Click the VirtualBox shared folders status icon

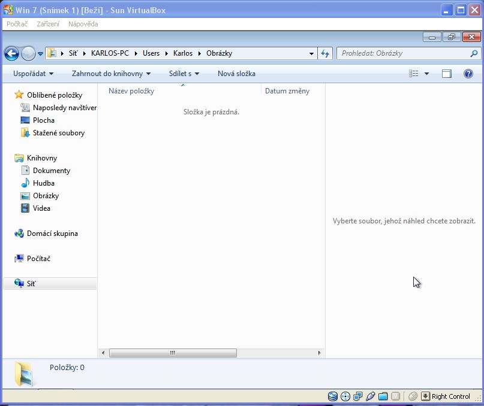tap(383, 396)
